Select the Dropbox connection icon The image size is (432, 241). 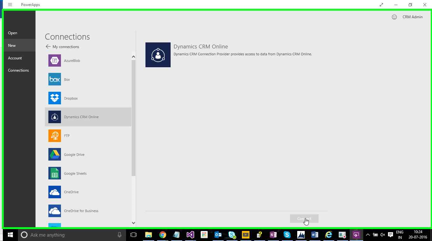pyautogui.click(x=55, y=98)
